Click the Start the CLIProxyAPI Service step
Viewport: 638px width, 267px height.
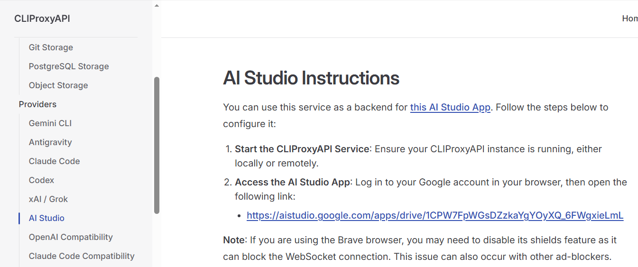(x=302, y=149)
